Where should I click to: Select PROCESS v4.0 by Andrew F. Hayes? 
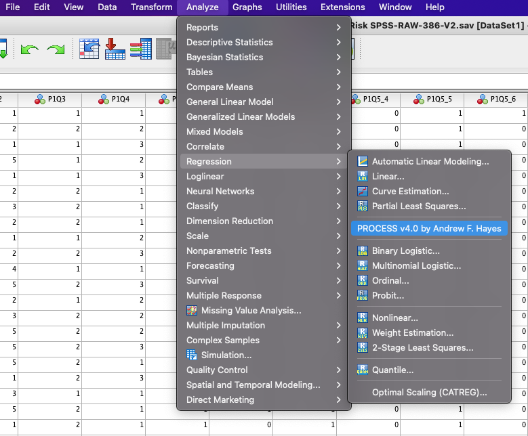[429, 228]
